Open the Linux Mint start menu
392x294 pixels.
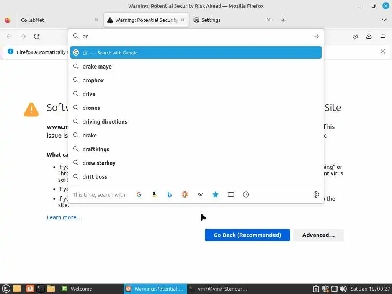pyautogui.click(x=6, y=289)
